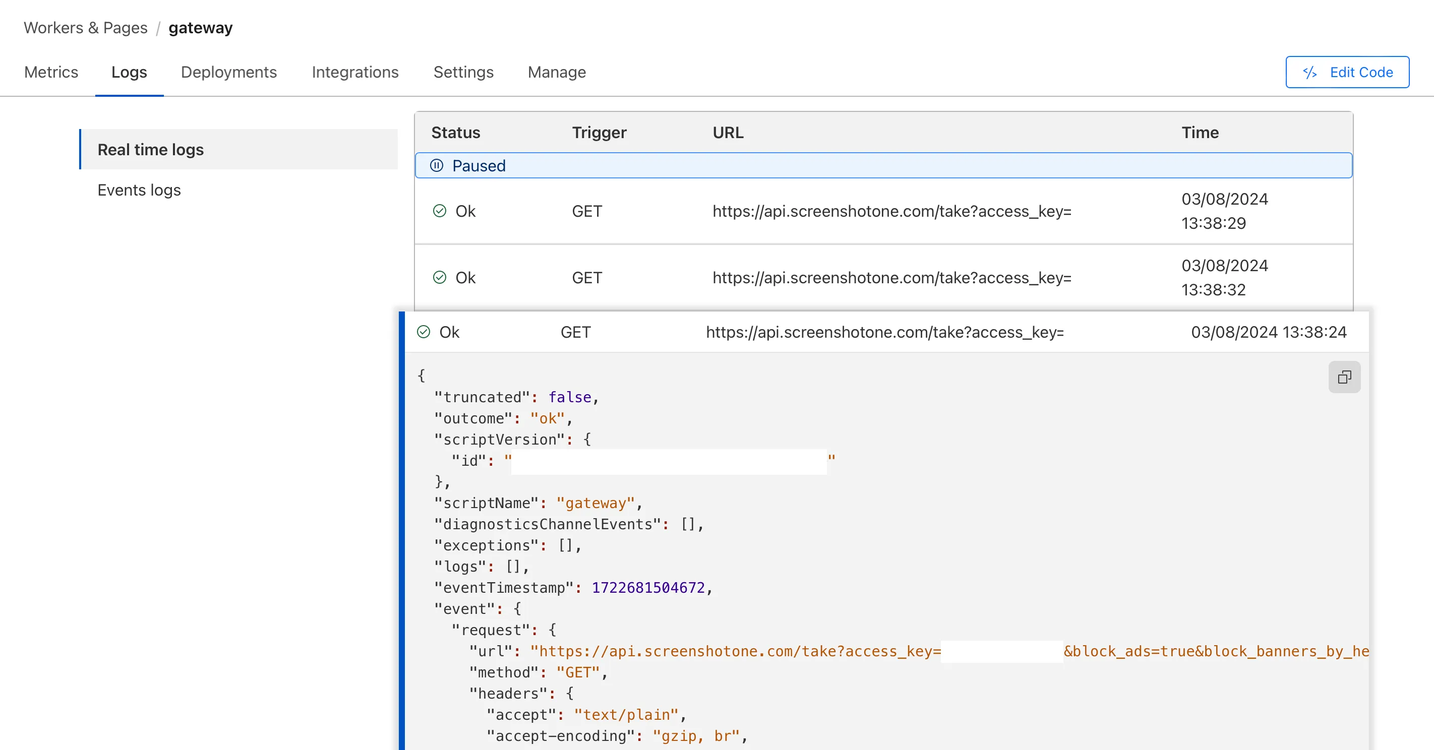1434x750 pixels.
Task: Expand the log row at 13:38:29
Action: click(883, 211)
